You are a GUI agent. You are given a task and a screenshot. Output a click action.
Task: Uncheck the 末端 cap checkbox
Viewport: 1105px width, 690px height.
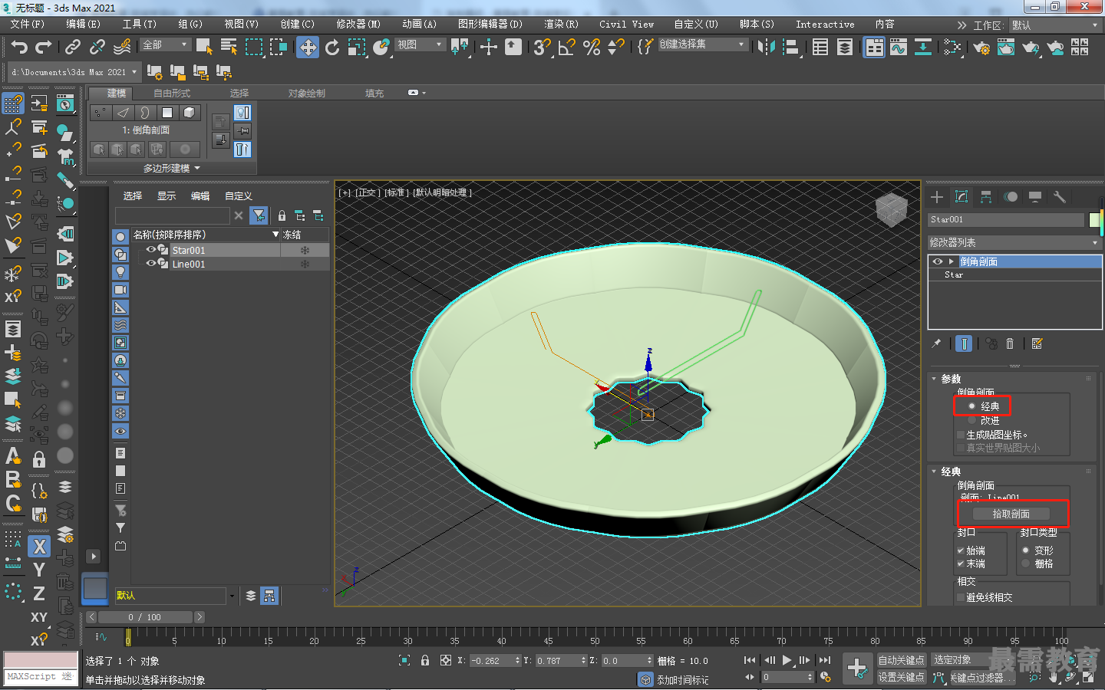tap(961, 563)
